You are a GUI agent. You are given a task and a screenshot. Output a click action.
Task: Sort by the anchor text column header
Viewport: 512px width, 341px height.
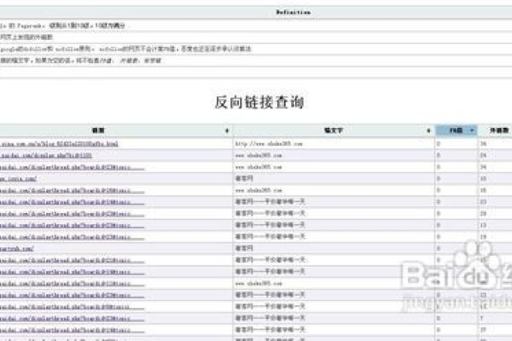334,130
